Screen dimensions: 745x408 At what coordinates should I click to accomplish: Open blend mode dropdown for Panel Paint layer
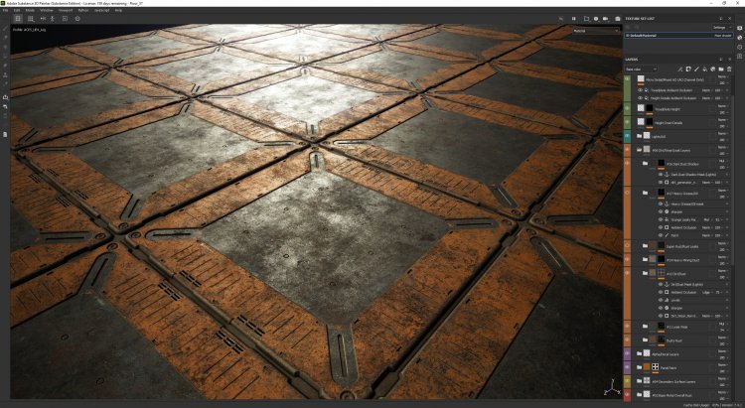point(723,364)
